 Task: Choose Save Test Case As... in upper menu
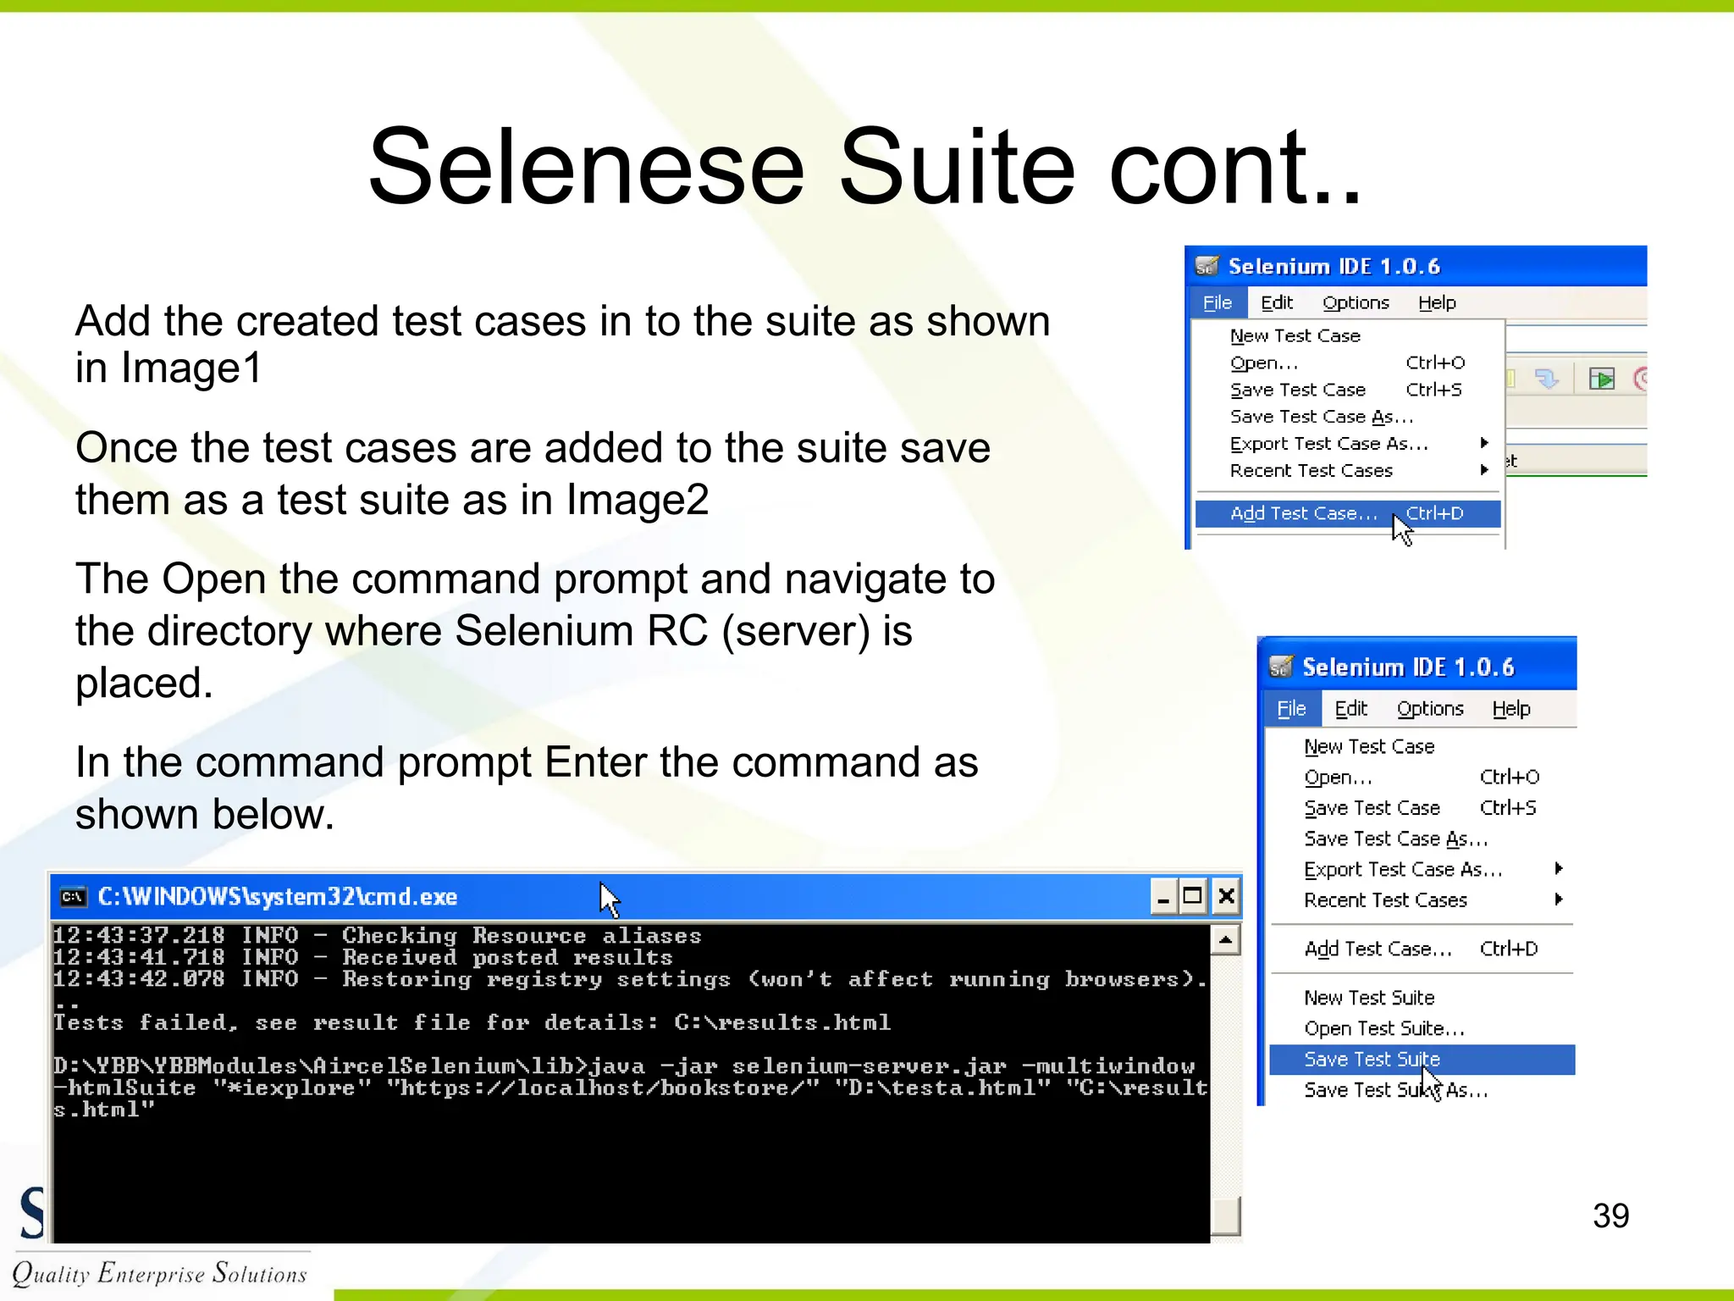pos(1348,417)
